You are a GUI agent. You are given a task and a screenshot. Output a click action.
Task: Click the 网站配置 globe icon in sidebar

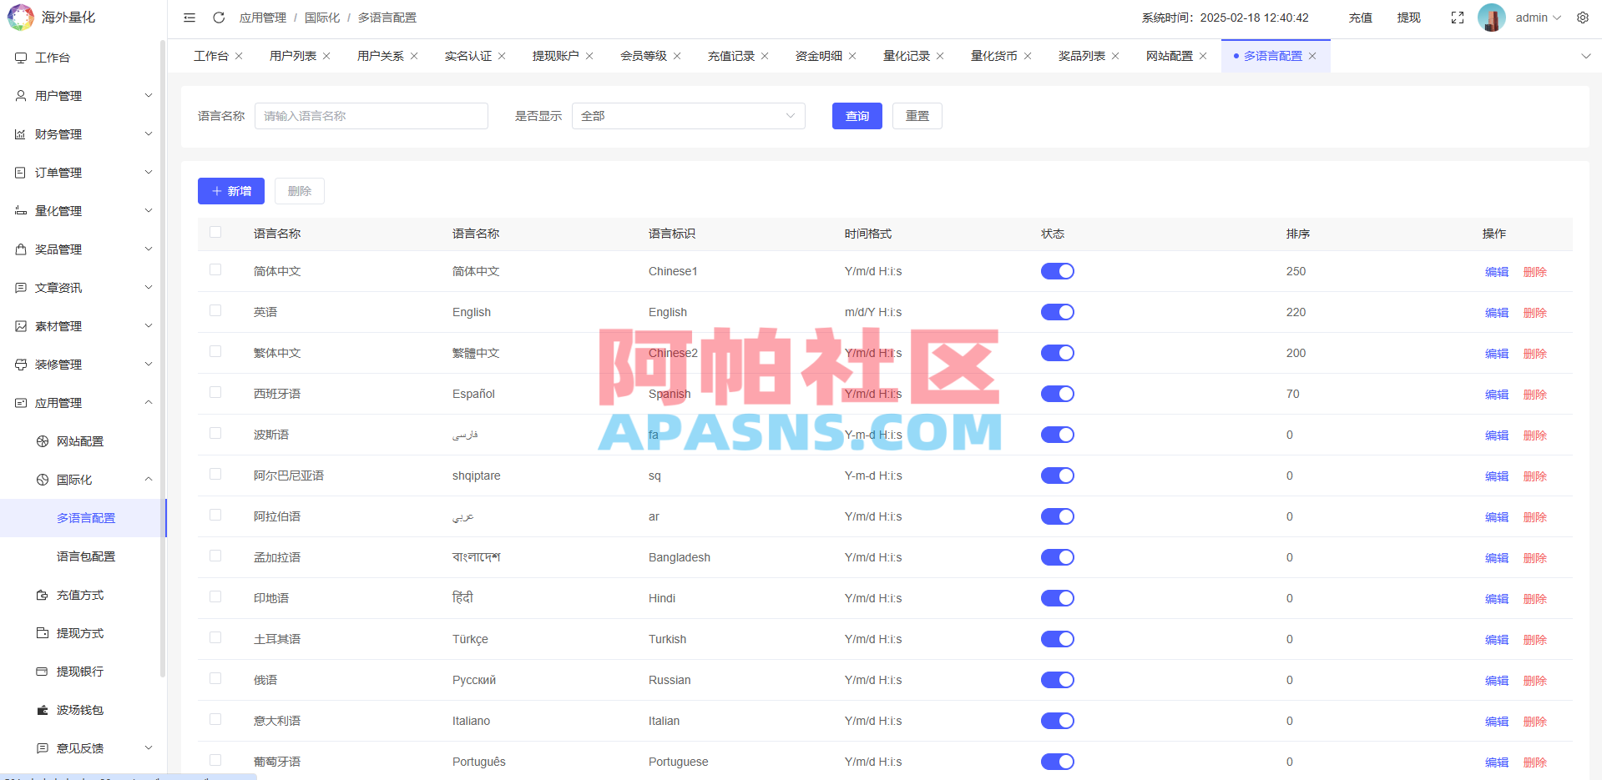click(41, 440)
